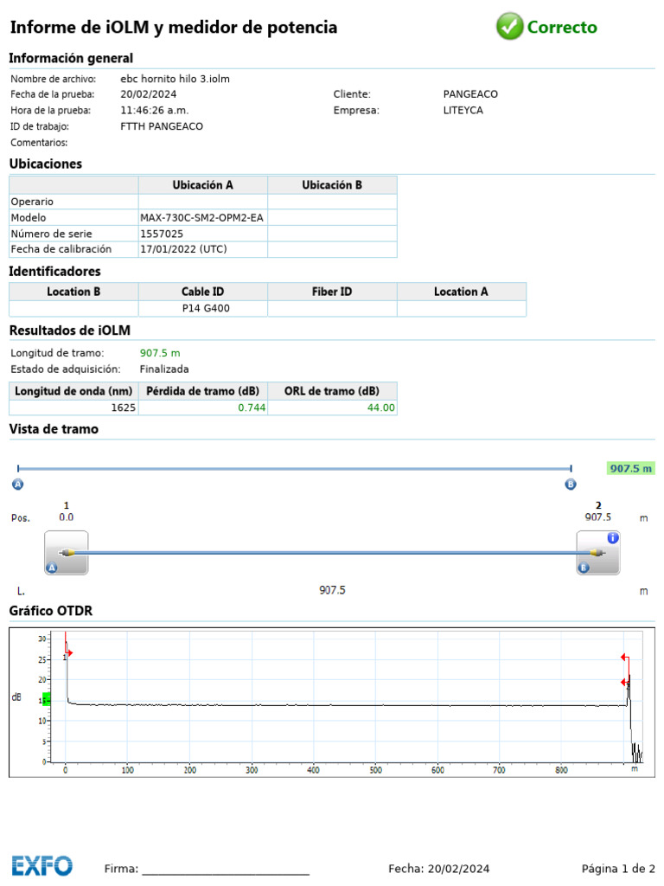
Task: Click the segment length '907.5' below the link
Action: [x=332, y=590]
